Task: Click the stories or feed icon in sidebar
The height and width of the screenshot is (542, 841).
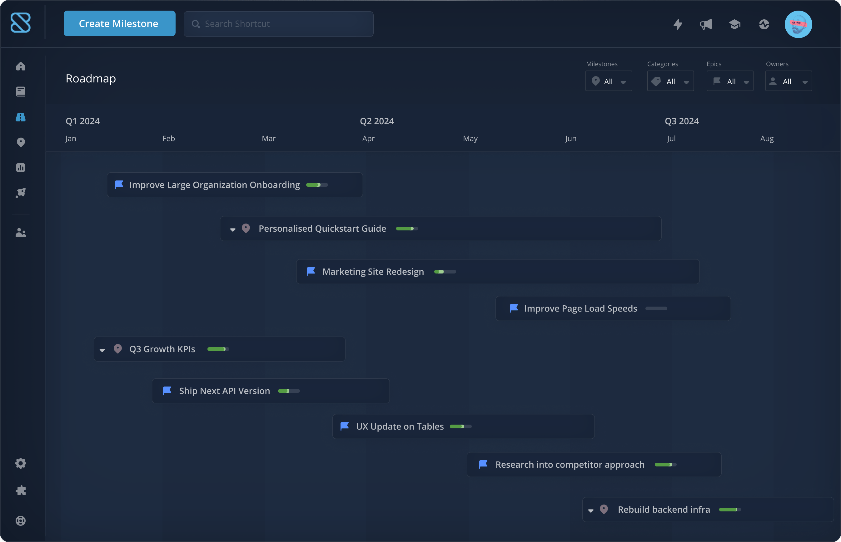Action: [20, 91]
